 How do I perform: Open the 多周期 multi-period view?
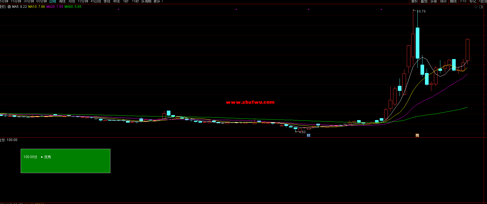[x=146, y=1]
